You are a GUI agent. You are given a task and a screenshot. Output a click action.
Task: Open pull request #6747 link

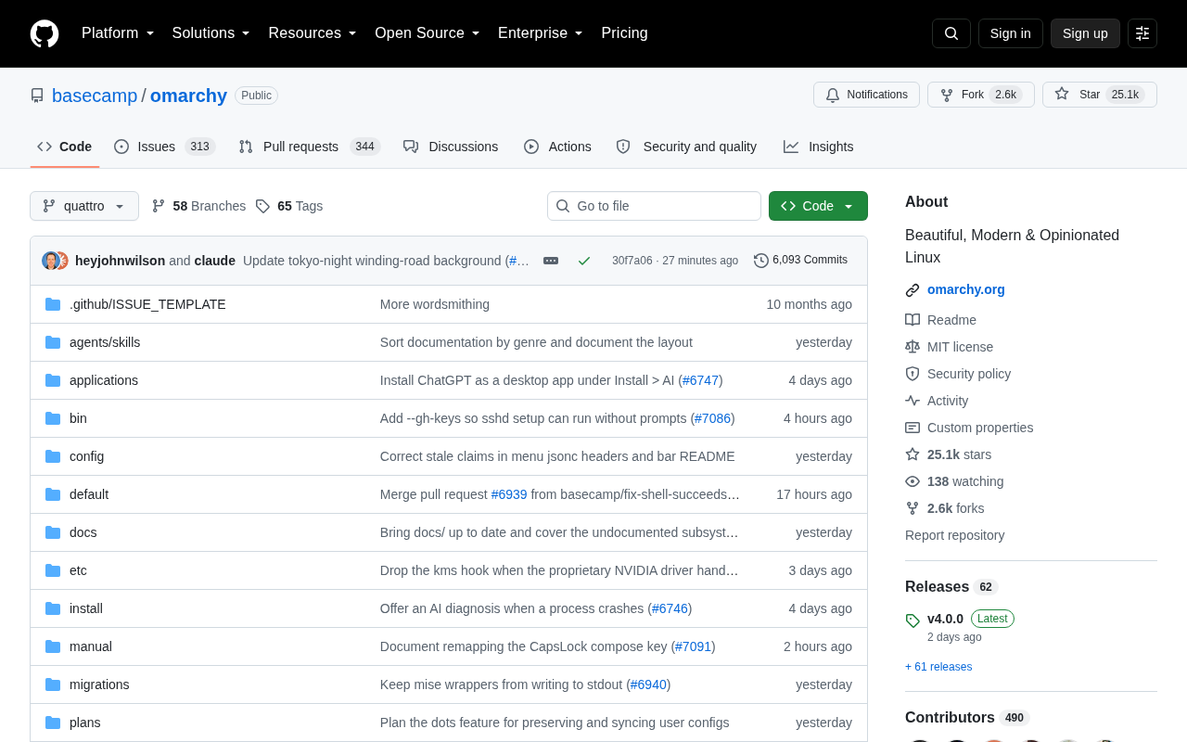pyautogui.click(x=700, y=380)
